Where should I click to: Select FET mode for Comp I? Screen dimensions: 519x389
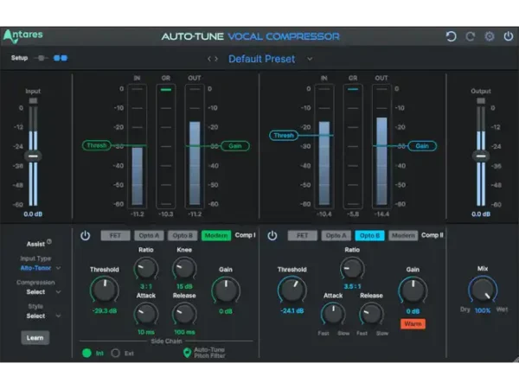115,235
